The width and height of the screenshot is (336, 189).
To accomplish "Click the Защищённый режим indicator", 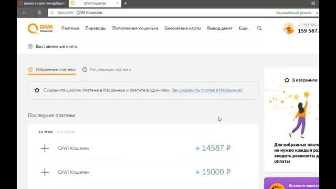I will [x=293, y=13].
